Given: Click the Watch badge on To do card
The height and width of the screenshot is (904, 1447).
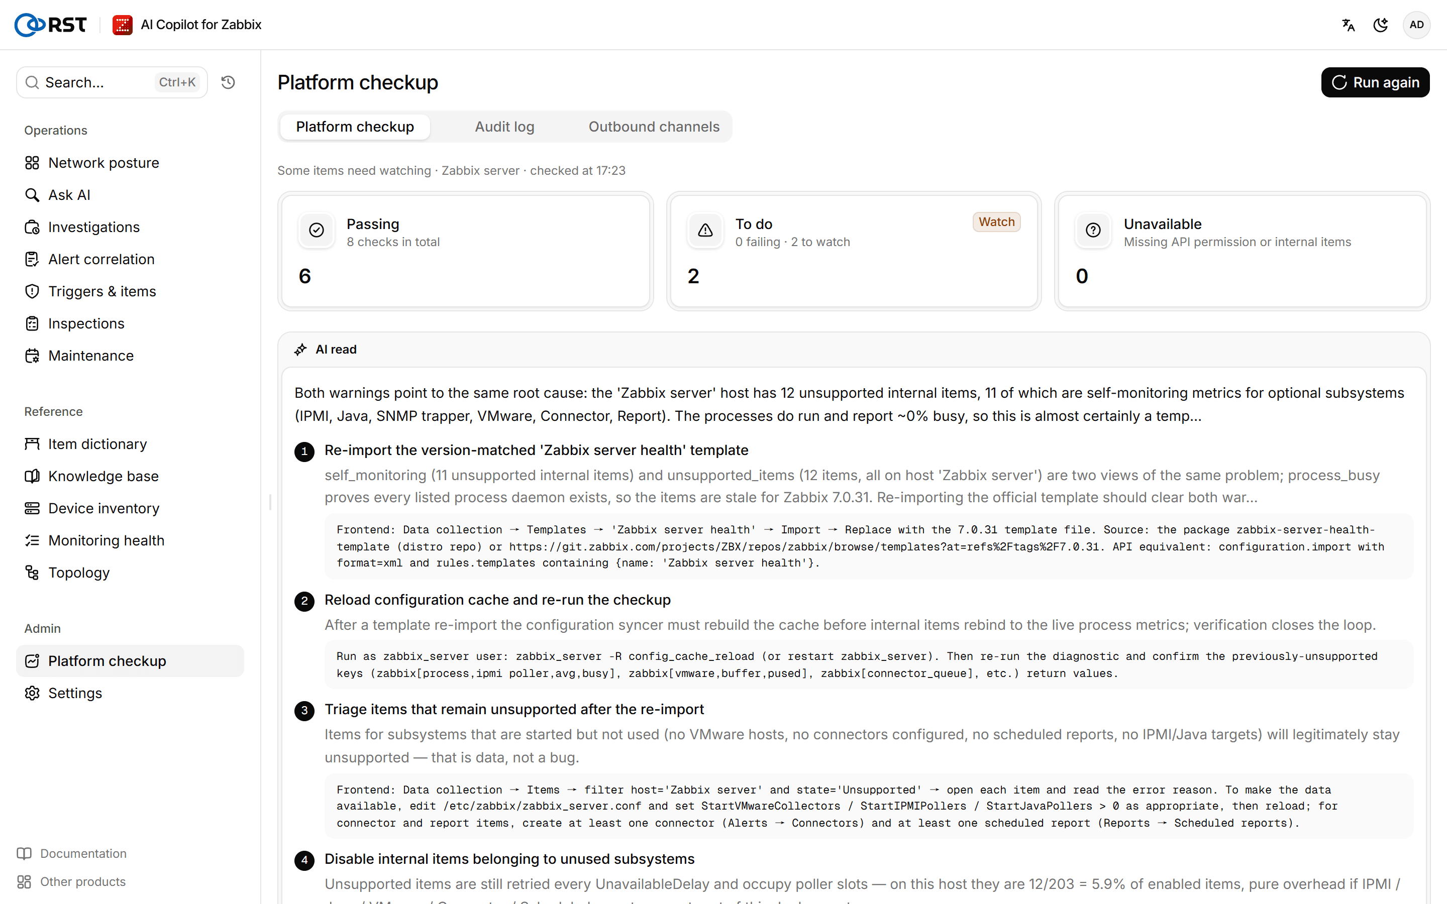Looking at the screenshot, I should [x=997, y=222].
